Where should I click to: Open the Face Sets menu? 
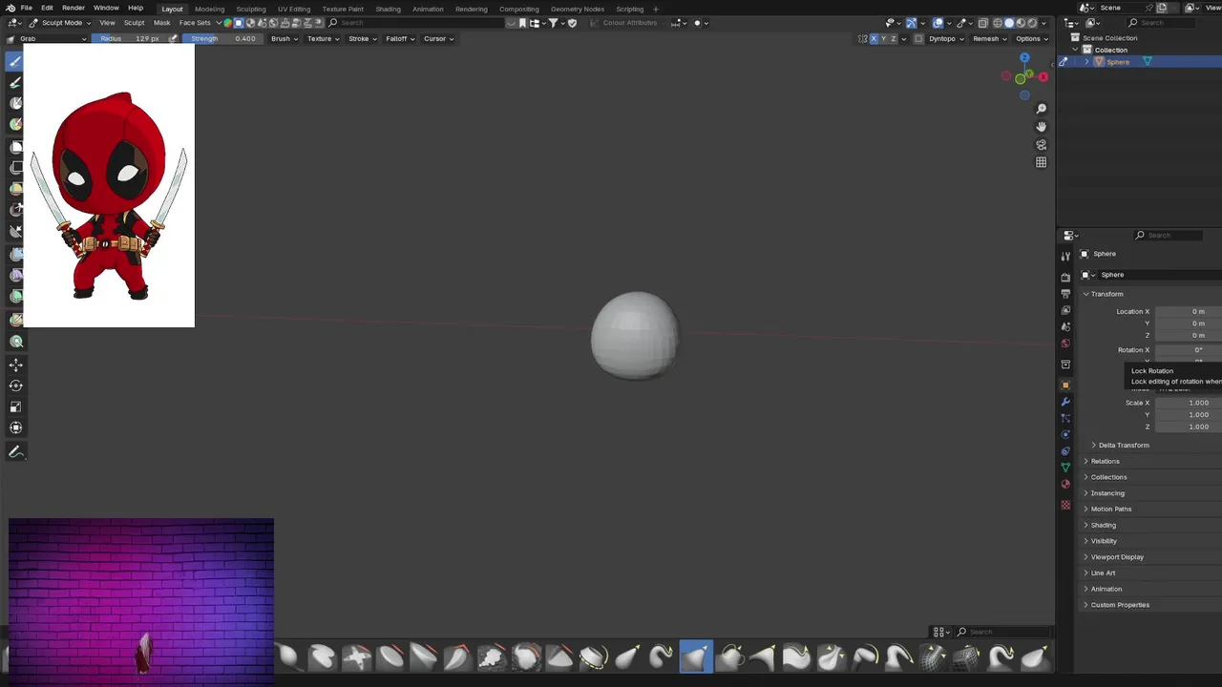point(195,23)
